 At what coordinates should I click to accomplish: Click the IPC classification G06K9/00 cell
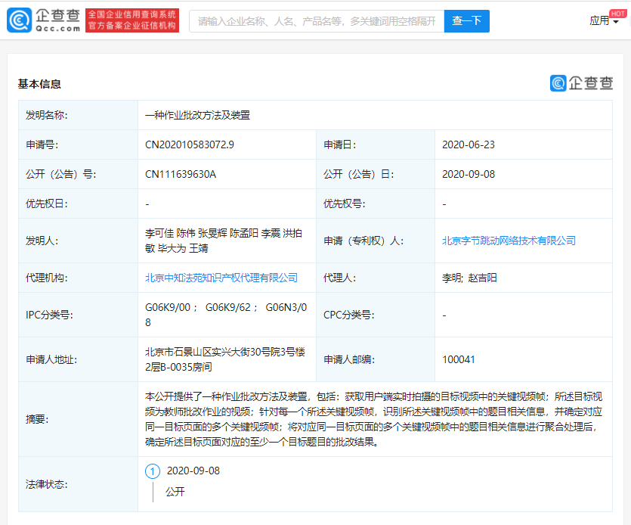point(226,315)
